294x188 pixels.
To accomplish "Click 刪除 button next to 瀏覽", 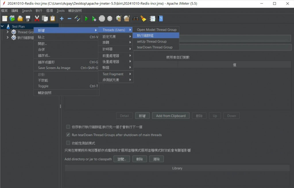I will point(140,159).
